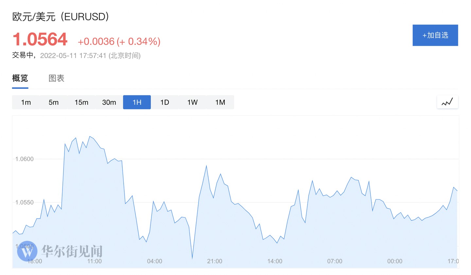Click the 04:00 time axis label
The width and height of the screenshot is (471, 275).
pos(154,261)
